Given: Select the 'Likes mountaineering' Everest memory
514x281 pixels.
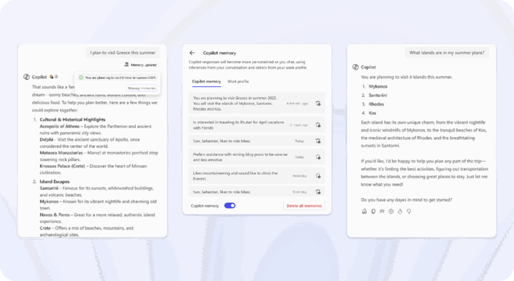Looking at the screenshot, I should [x=257, y=176].
